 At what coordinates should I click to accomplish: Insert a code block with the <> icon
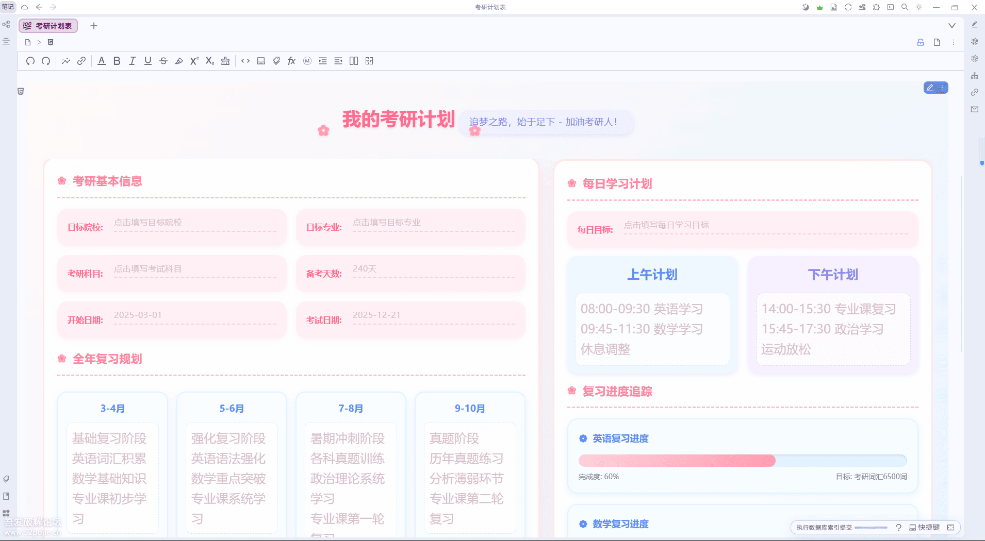(x=245, y=61)
